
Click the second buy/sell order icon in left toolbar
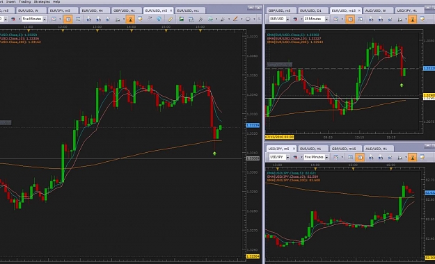99,19
